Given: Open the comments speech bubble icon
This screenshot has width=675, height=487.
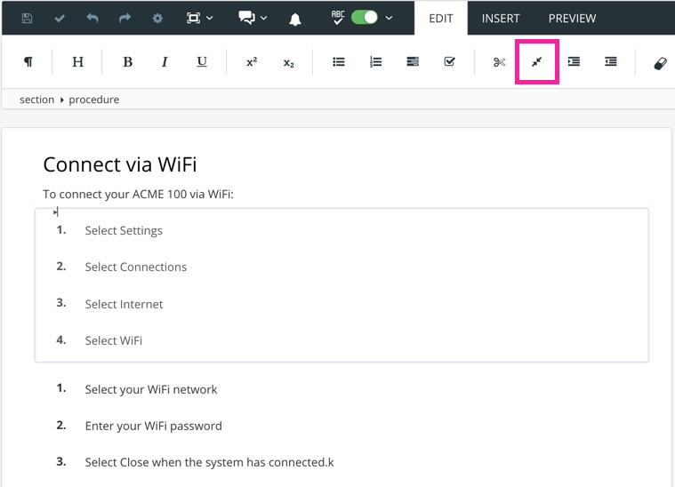Looking at the screenshot, I should [246, 18].
